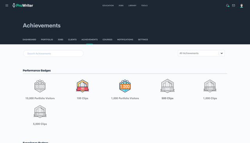Screen dimensions: 250x143
Task: Select the 5,000 Clips badge icon
Action: [x=40, y=111]
